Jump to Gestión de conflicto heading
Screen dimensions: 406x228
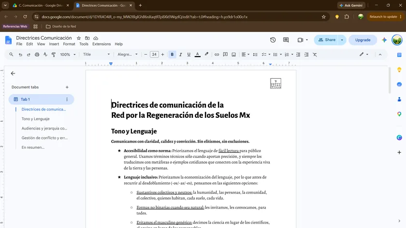[x=44, y=138]
